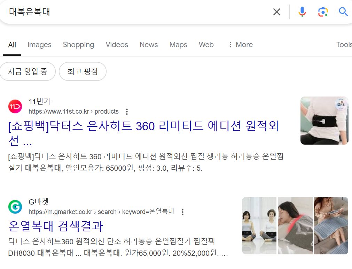The image size is (352, 269).
Task: Enable the 지금 영업 중 filter chip
Action: [28, 71]
